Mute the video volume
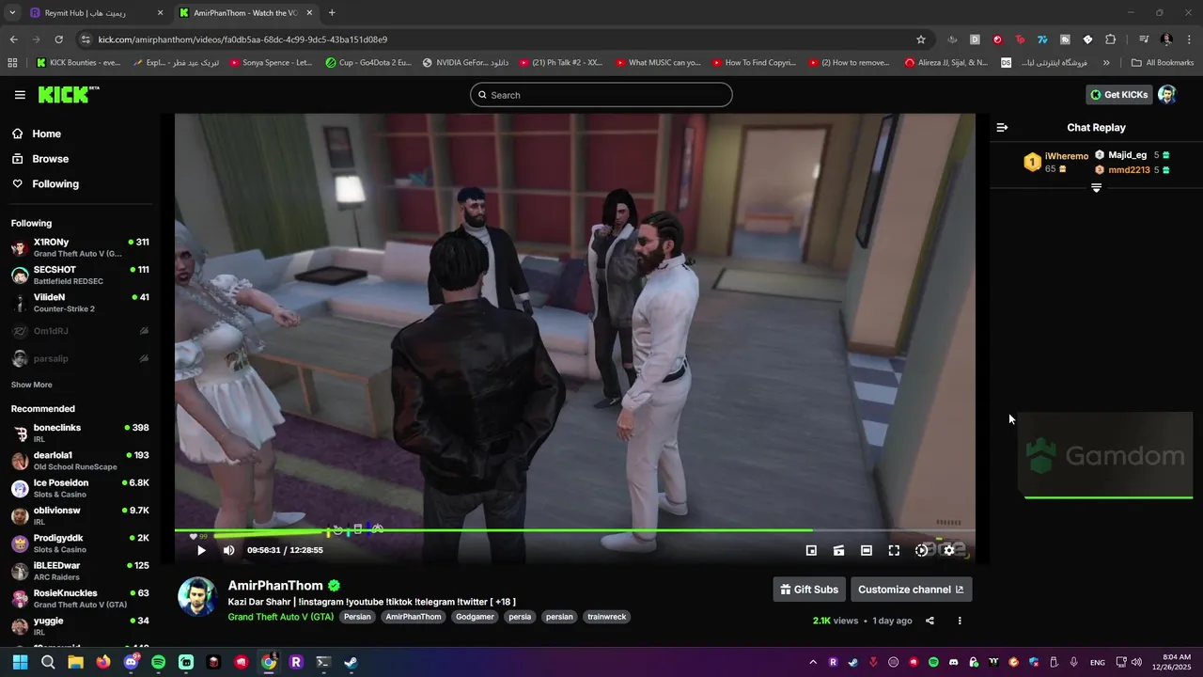The image size is (1203, 677). (228, 550)
